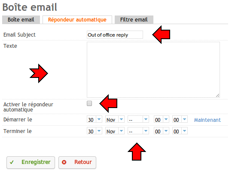Image resolution: width=229 pixels, height=192 pixels.
Task: Open the Terminer le hour dropdown
Action: (162, 131)
